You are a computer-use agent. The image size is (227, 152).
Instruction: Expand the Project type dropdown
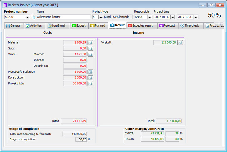pyautogui.click(x=101, y=17)
